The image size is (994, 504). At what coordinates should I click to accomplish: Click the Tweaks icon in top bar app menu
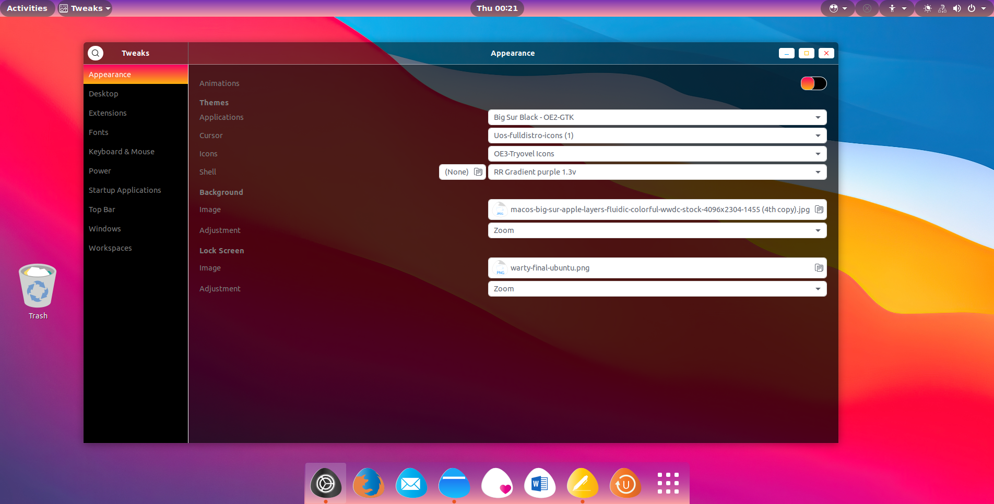click(64, 8)
